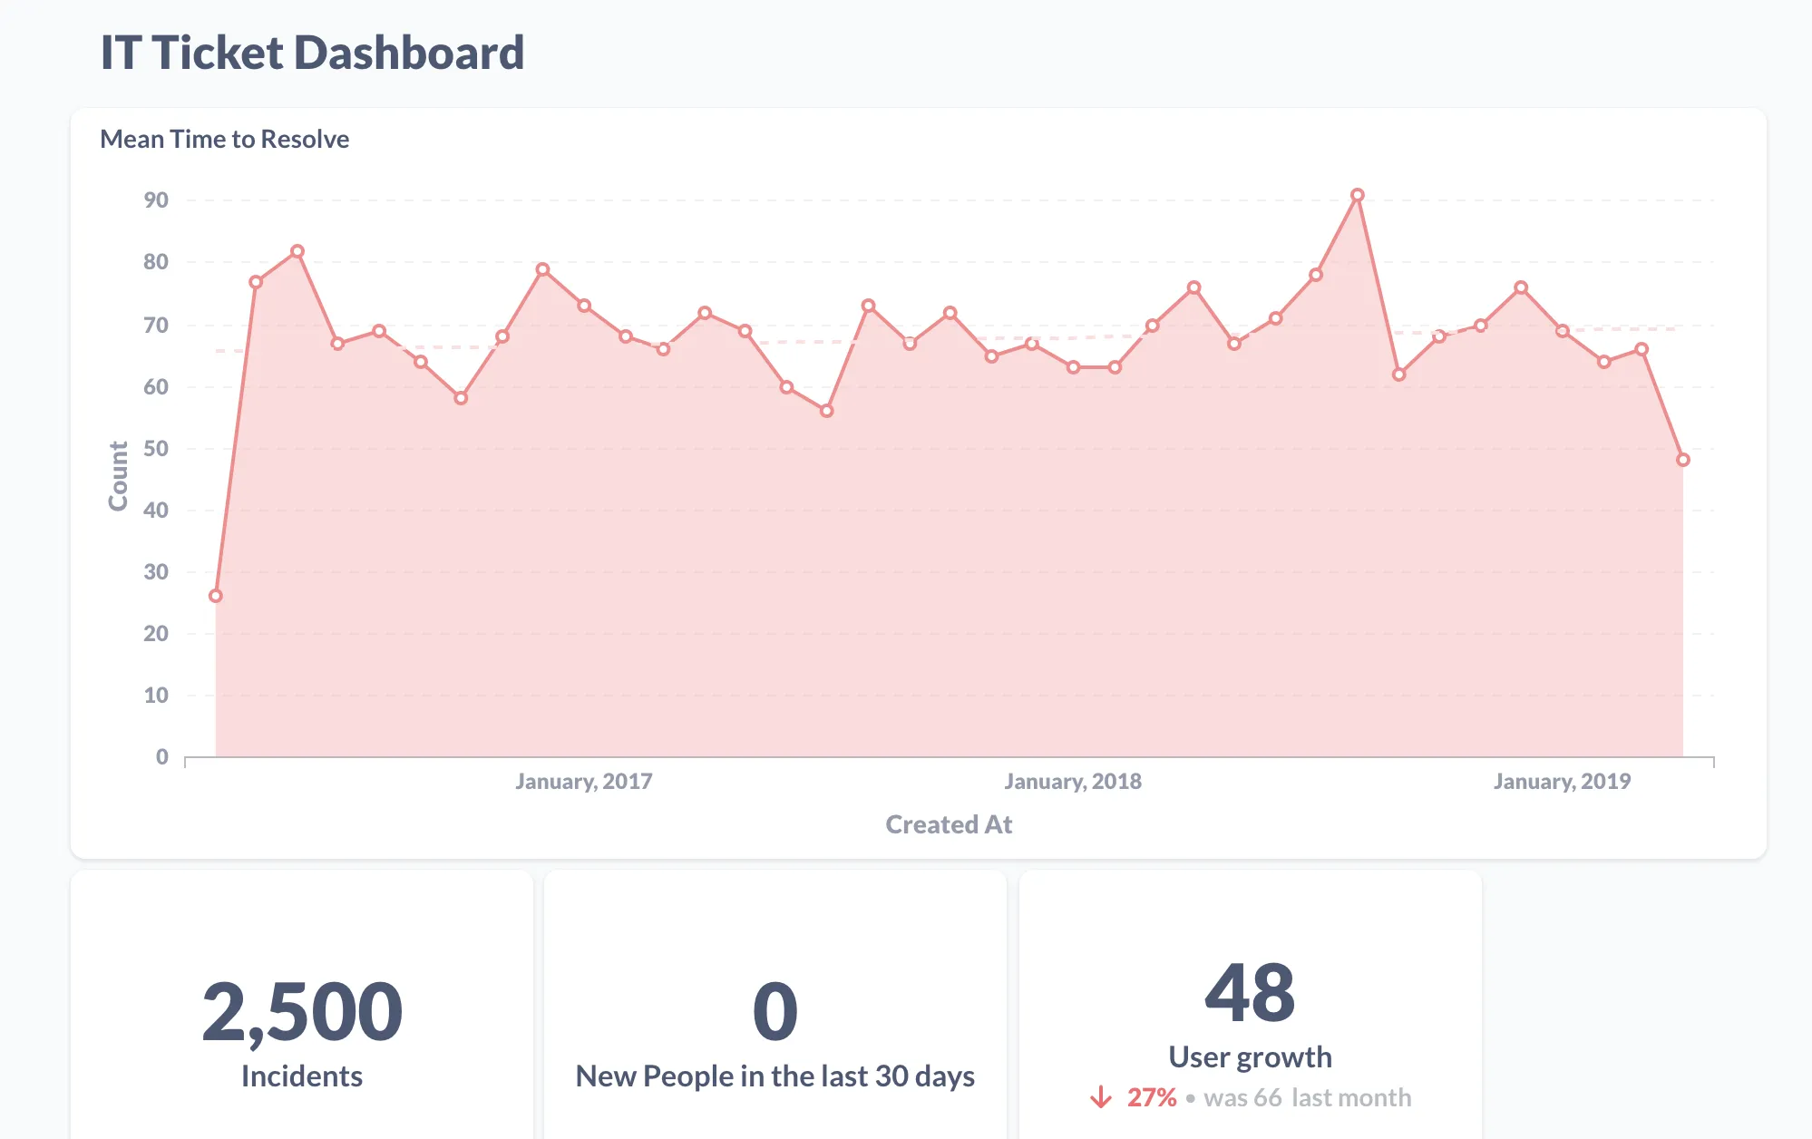Image resolution: width=1812 pixels, height=1139 pixels.
Task: Click New People in the last 30 days label
Action: 775,1076
